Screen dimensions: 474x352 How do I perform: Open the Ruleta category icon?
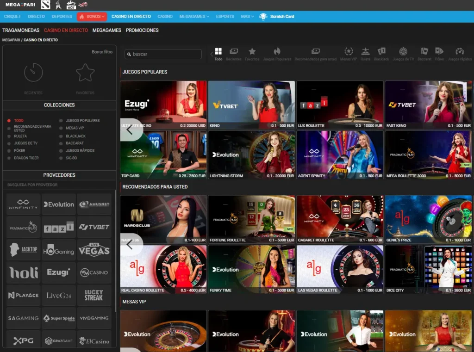(365, 52)
